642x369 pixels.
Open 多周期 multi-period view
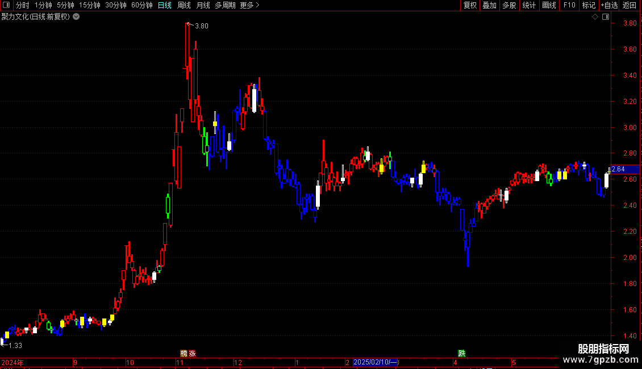click(x=225, y=5)
